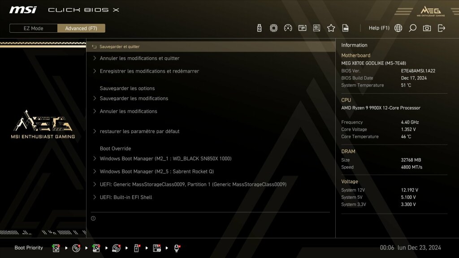Viewport: 459px width, 258px height.
Task: Select the USB CD/DVD boot priority icon
Action: [x=116, y=248]
